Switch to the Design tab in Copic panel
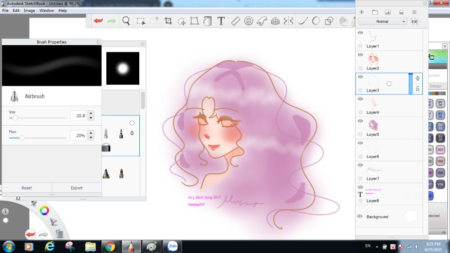The height and width of the screenshot is (253, 450). pyautogui.click(x=435, y=86)
